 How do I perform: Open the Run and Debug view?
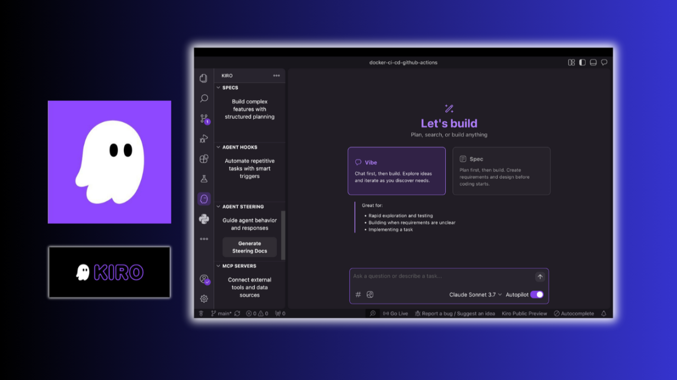pos(204,138)
